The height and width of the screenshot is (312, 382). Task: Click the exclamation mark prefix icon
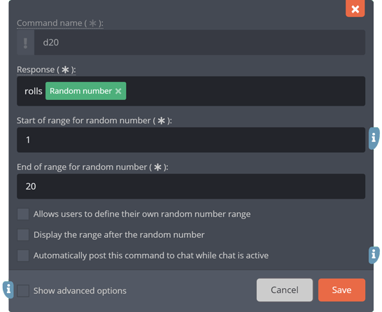(25, 43)
